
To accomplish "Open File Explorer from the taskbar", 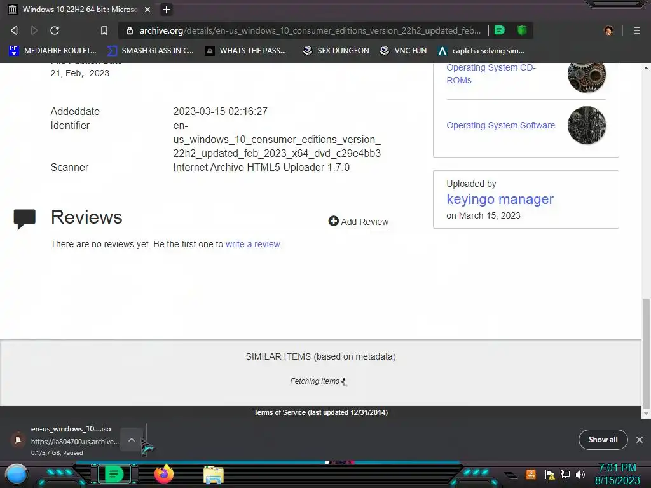I will pyautogui.click(x=214, y=475).
